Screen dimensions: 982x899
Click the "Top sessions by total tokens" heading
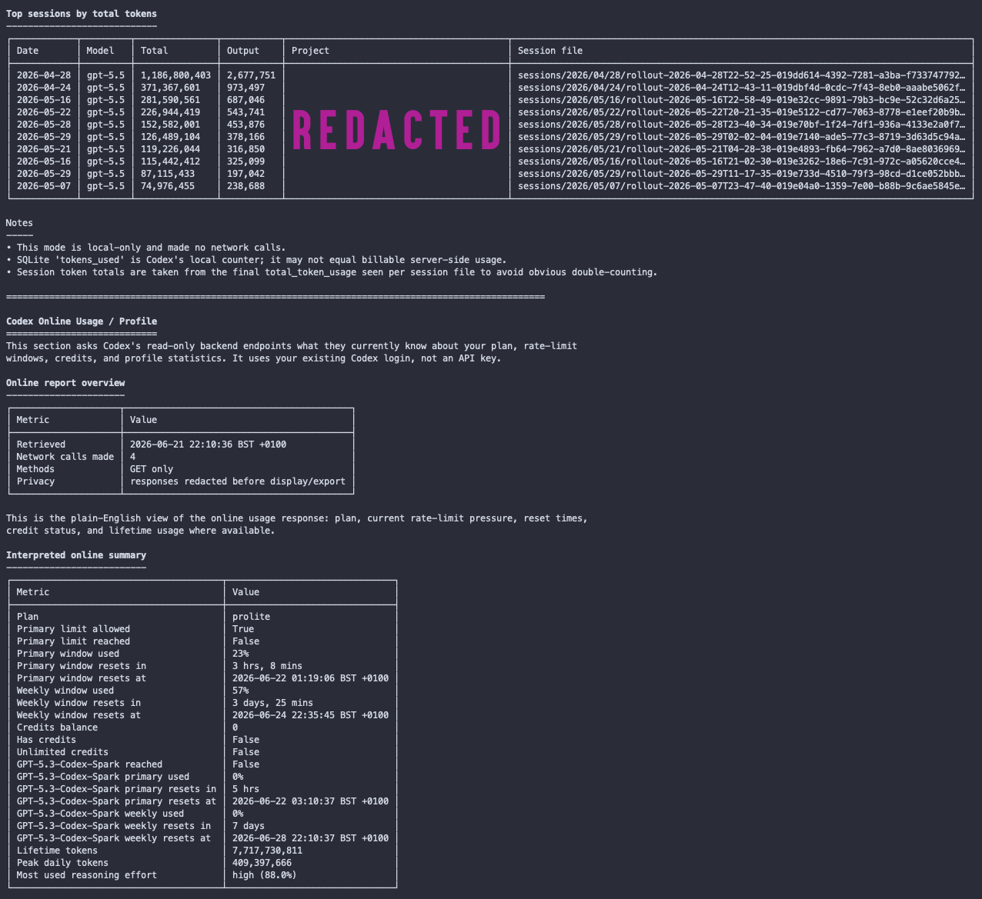click(82, 13)
